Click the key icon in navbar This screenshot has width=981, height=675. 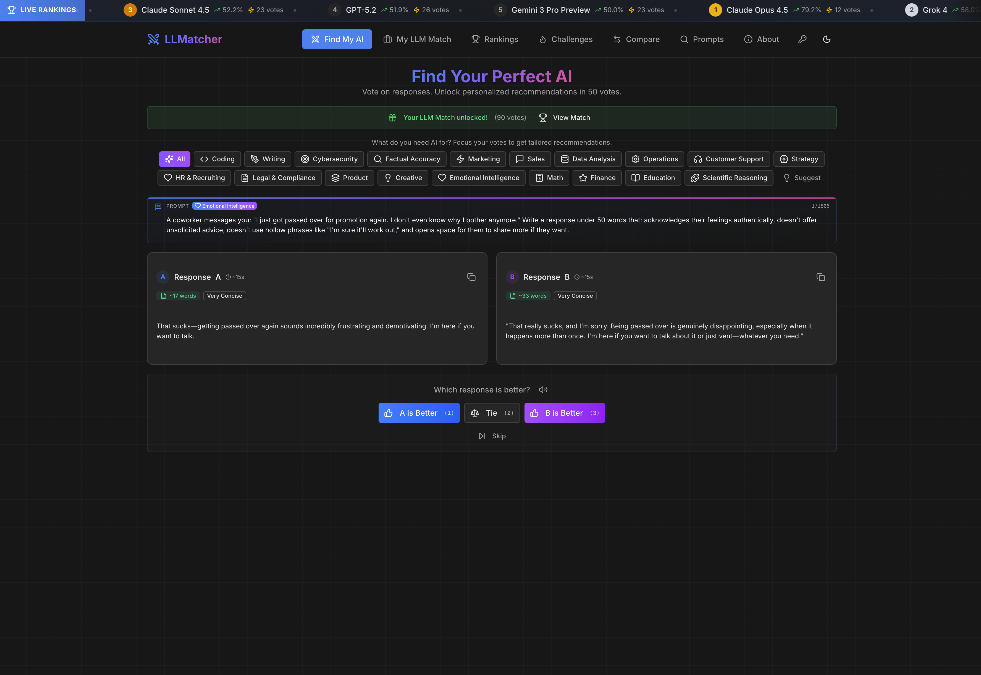point(802,39)
